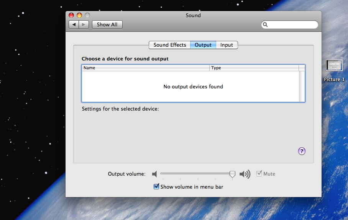This screenshot has width=348, height=220.
Task: Click the loud volume speaker icon
Action: (x=245, y=174)
